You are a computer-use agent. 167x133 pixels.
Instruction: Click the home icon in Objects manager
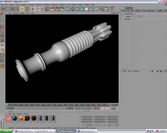(161, 11)
